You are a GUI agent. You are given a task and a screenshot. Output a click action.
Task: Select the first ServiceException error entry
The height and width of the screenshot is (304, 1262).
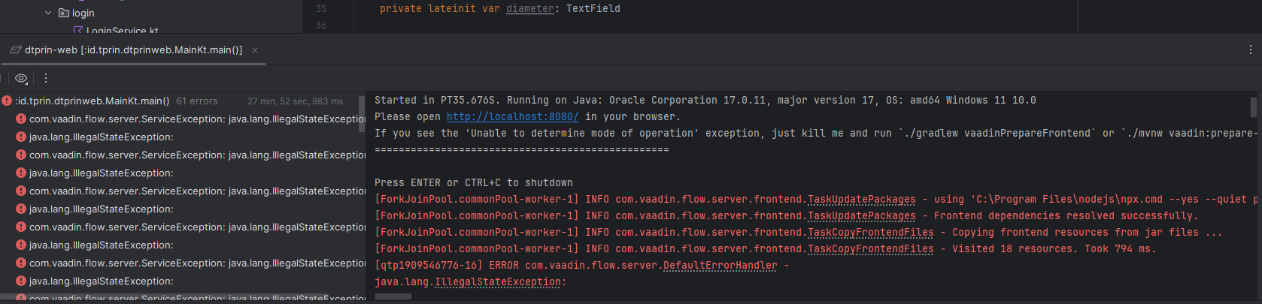tap(196, 119)
